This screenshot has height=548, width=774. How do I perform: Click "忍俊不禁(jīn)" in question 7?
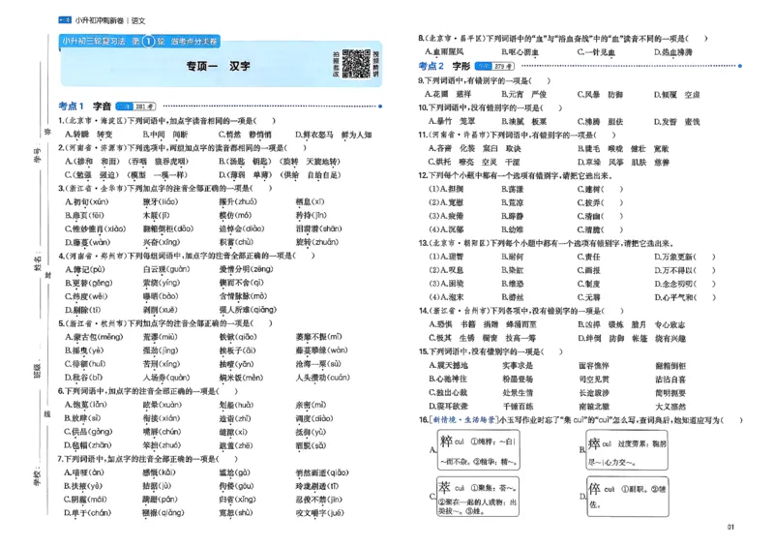pyautogui.click(x=319, y=500)
